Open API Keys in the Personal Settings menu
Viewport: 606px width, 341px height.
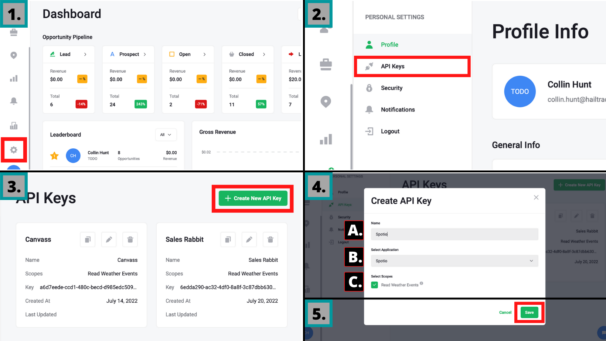(412, 66)
